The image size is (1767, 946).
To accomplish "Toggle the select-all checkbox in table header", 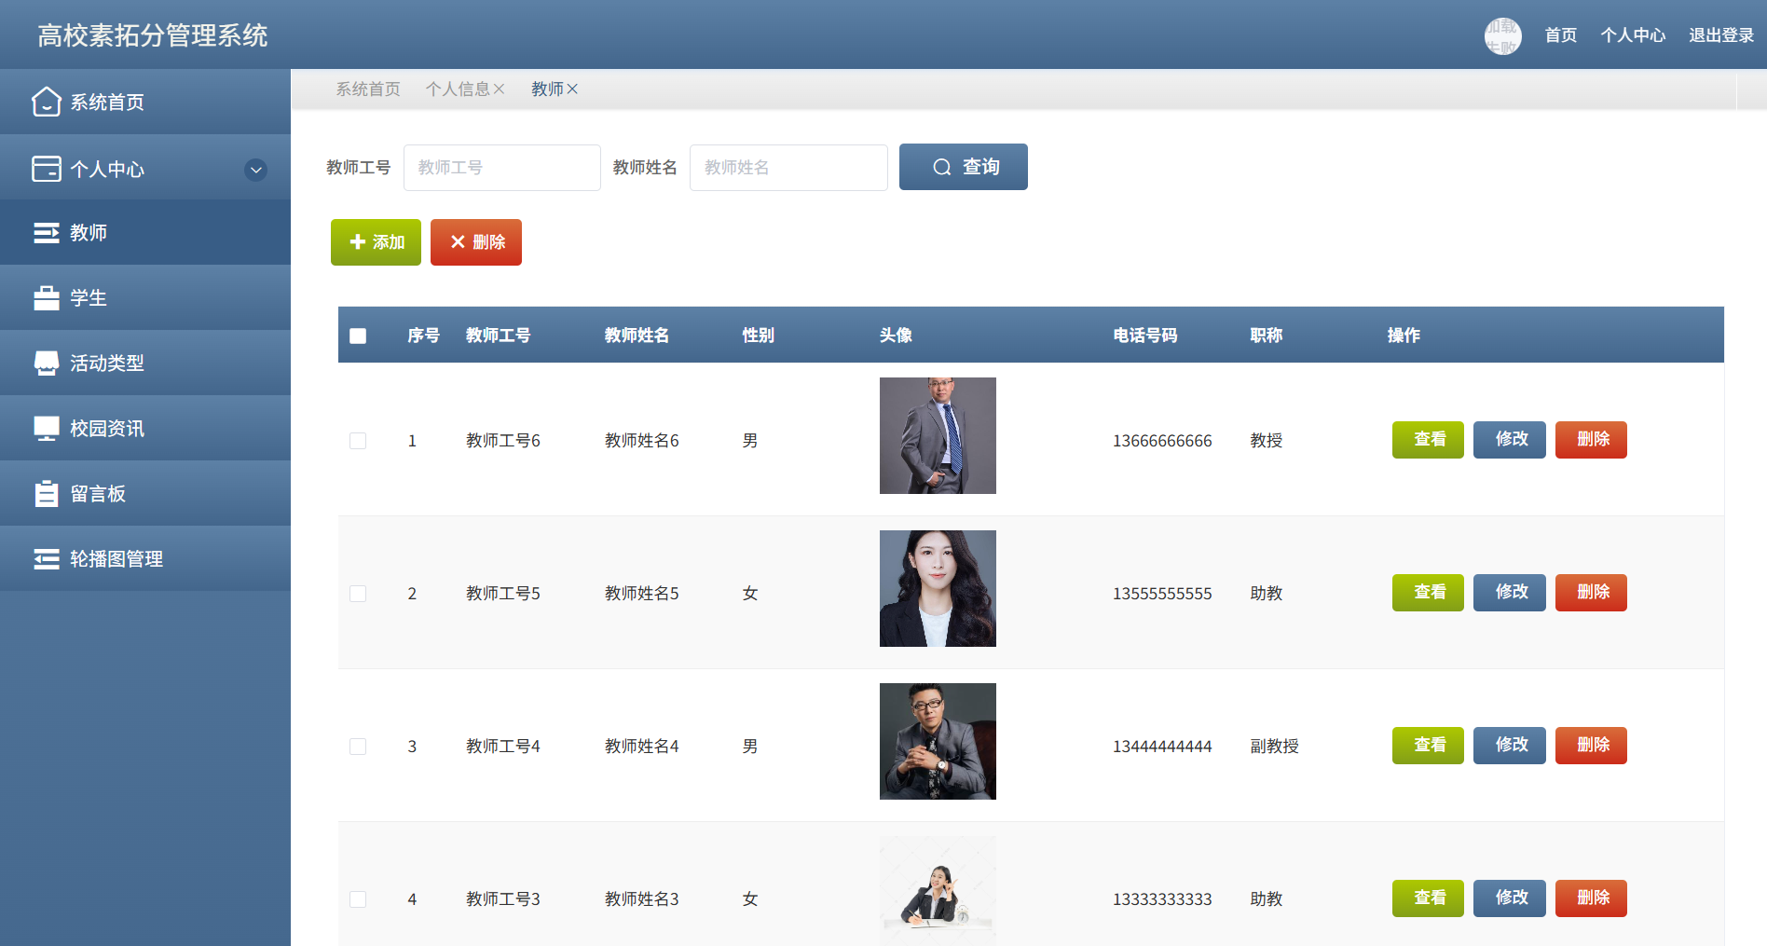I will pos(358,336).
